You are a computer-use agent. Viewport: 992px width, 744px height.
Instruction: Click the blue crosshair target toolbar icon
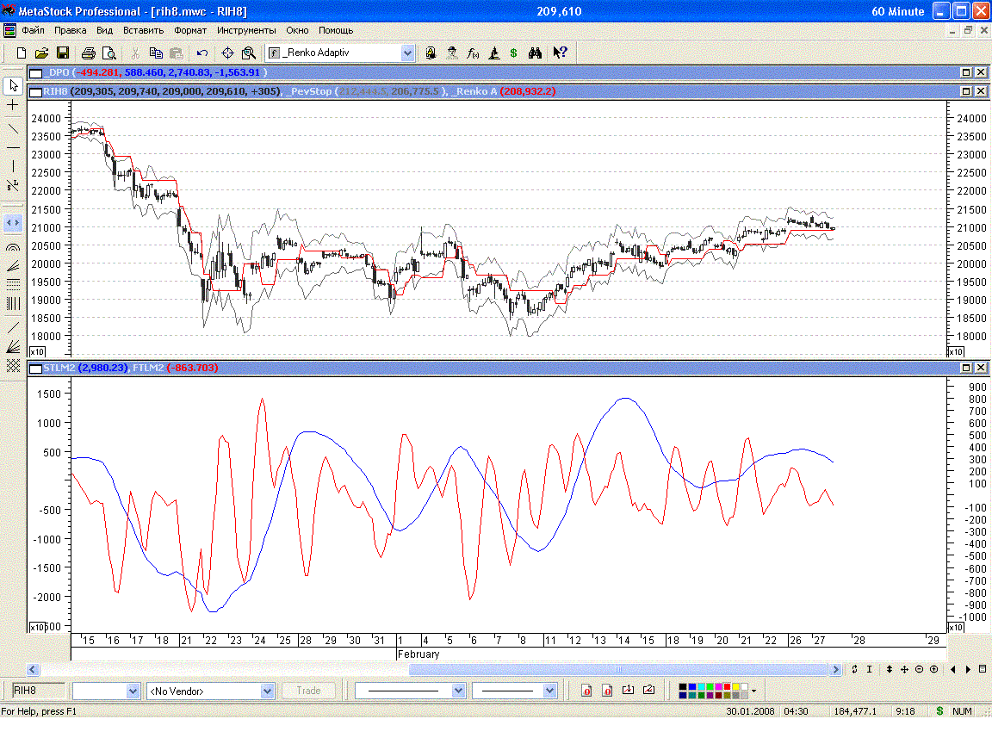tap(227, 53)
